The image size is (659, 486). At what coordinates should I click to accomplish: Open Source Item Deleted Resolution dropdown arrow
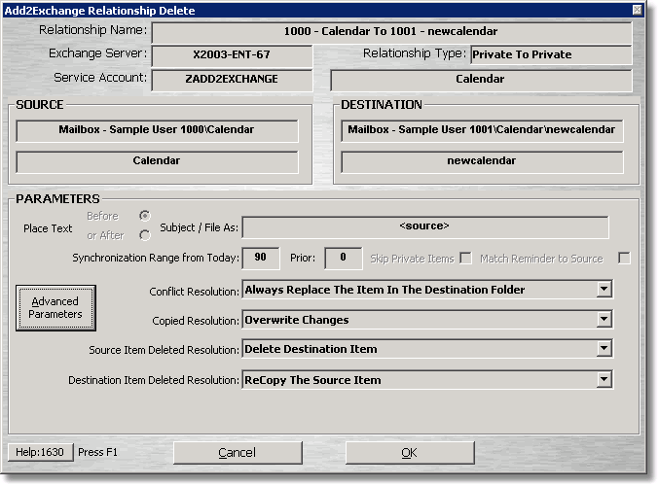[604, 348]
